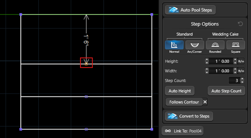Increment the Step Count value

(x=242, y=79)
